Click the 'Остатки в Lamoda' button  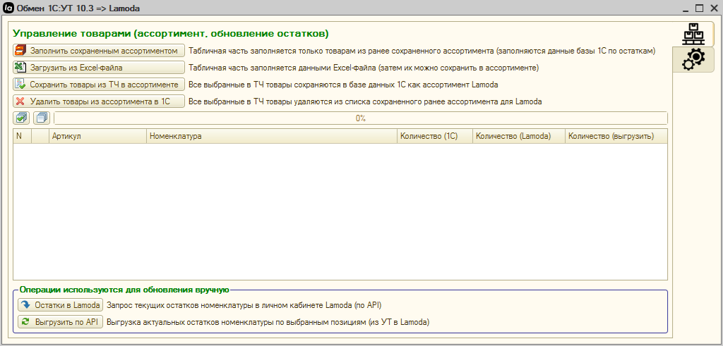click(61, 304)
